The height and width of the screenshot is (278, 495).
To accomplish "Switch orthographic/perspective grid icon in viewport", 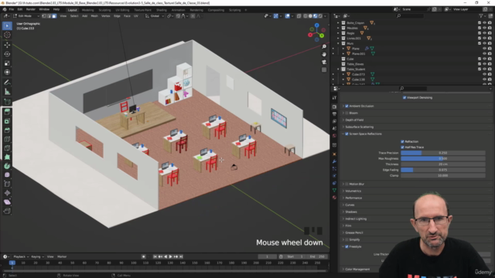I will (324, 69).
